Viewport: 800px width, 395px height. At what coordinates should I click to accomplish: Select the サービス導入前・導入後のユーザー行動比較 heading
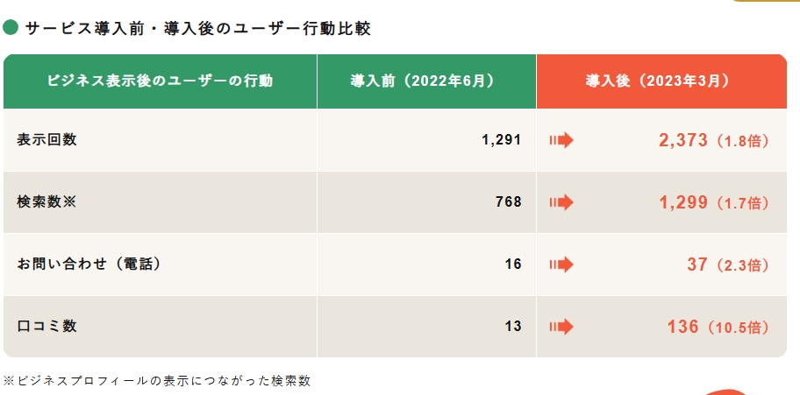click(x=198, y=28)
